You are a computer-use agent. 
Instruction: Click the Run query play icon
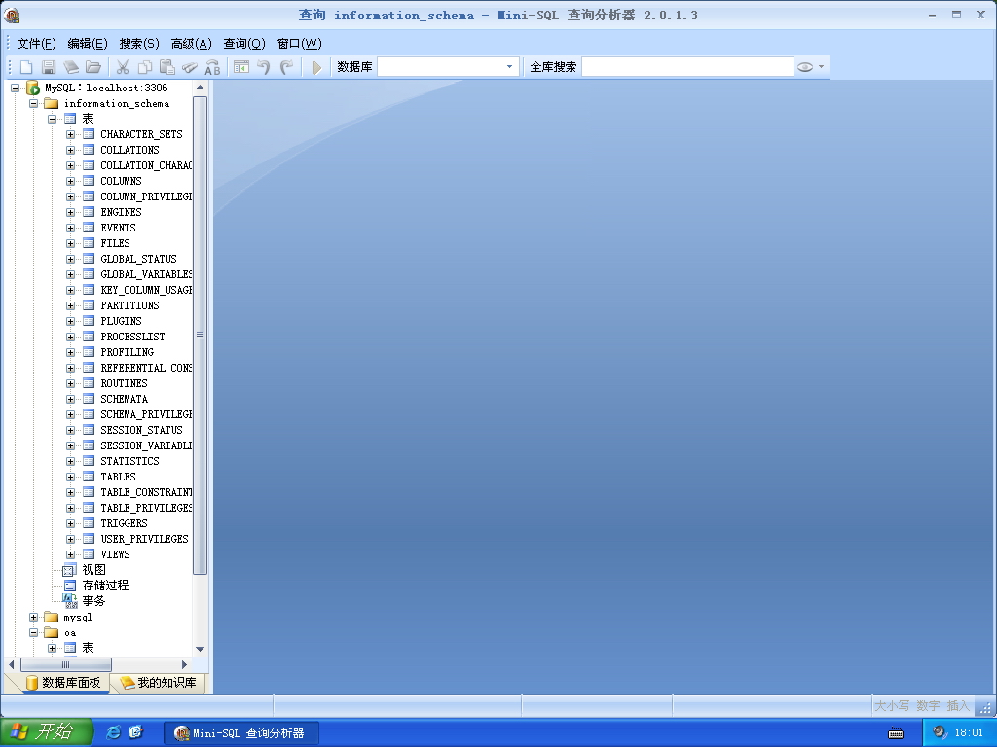click(x=316, y=67)
